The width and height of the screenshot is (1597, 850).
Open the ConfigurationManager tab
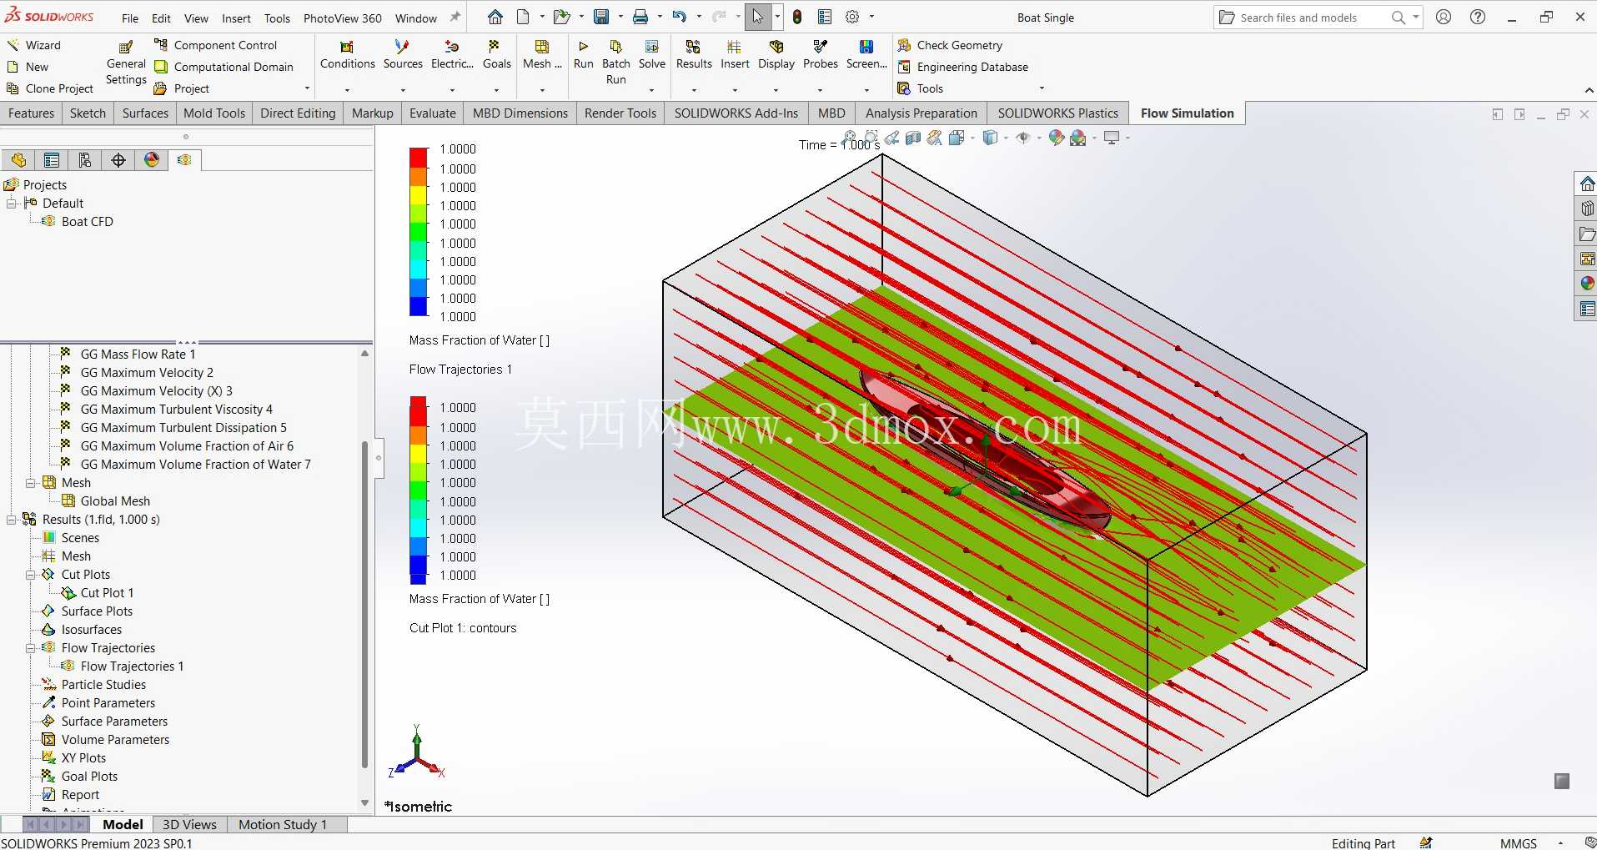[85, 160]
